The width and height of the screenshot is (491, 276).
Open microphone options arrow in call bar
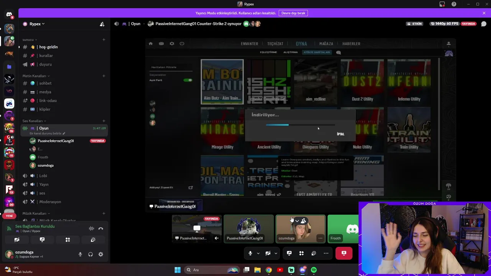point(258,253)
